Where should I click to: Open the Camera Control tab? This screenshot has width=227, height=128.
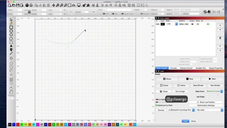(x=186, y=68)
